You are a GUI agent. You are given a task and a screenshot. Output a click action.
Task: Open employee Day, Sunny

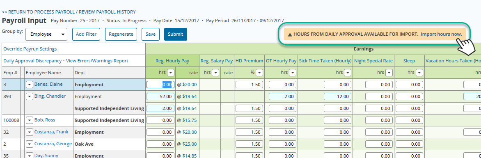point(46,156)
